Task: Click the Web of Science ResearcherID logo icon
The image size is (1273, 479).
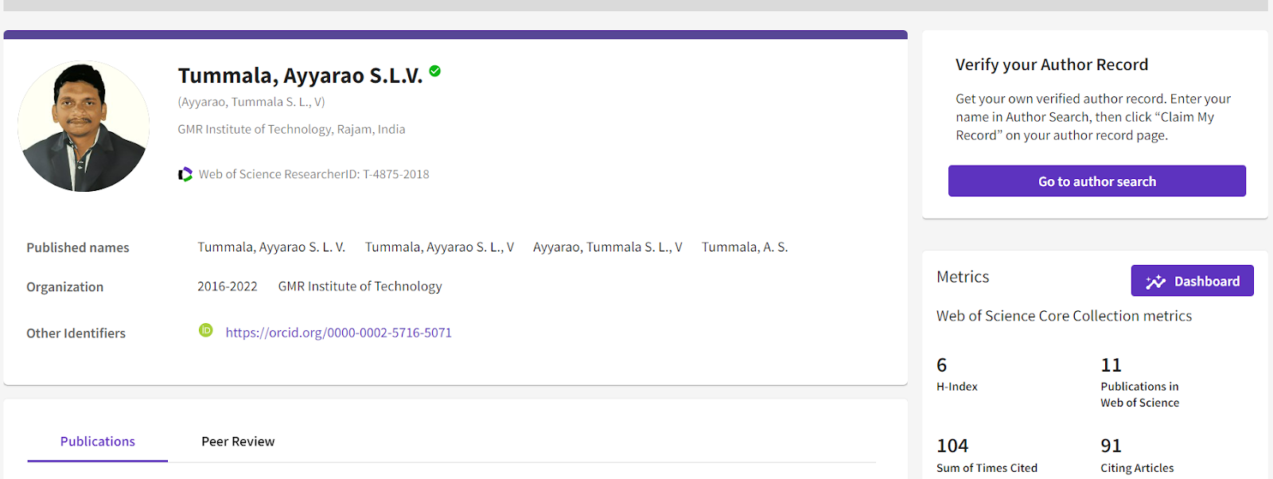Action: point(185,174)
